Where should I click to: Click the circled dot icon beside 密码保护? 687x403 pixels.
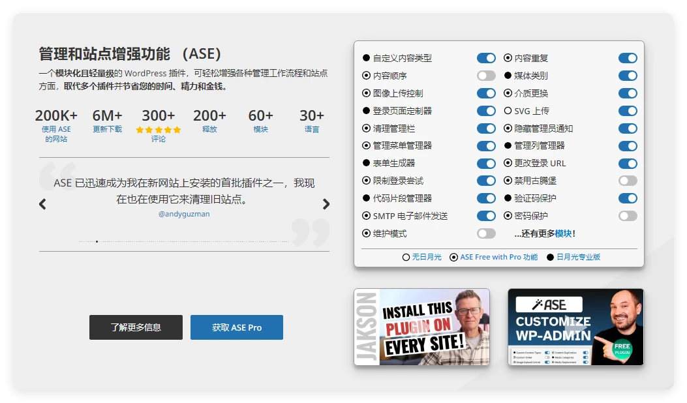[x=507, y=216]
